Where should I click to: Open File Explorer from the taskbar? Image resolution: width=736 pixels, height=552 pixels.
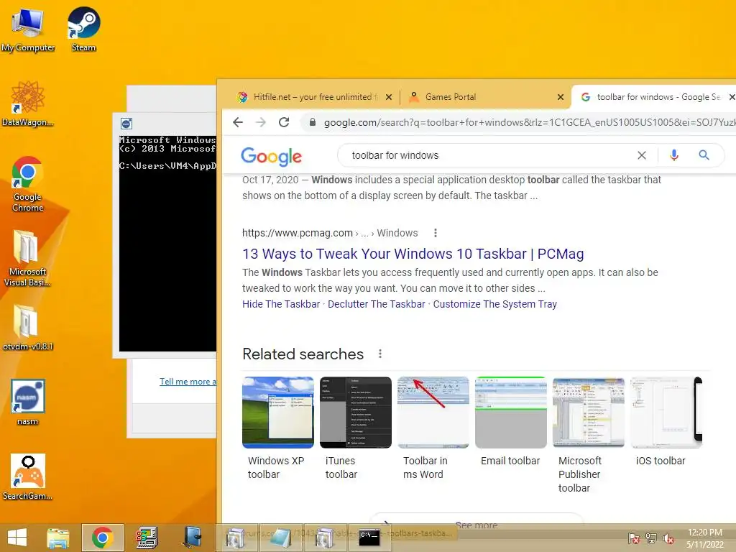pyautogui.click(x=57, y=538)
